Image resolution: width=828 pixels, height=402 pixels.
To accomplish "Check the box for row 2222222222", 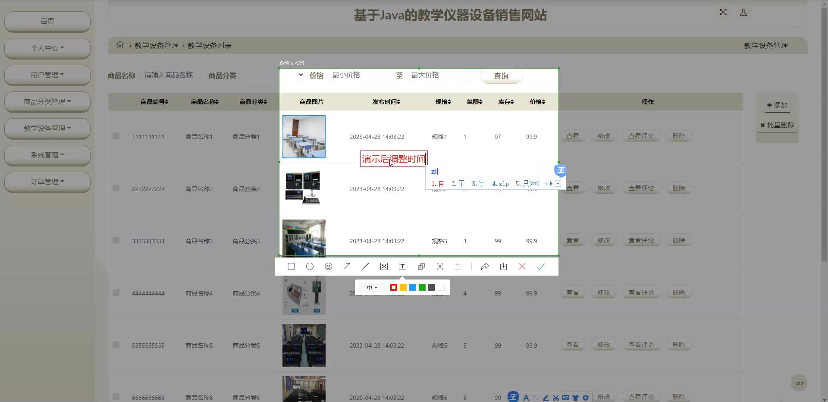I will 116,188.
